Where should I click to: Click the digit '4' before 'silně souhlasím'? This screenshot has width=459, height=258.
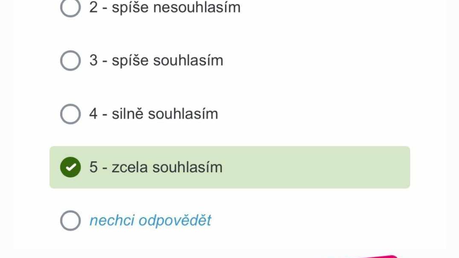pyautogui.click(x=93, y=114)
